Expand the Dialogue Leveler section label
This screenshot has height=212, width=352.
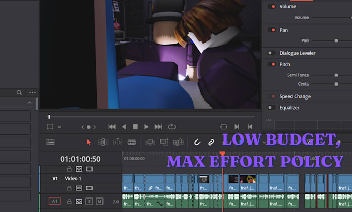[x=297, y=53]
